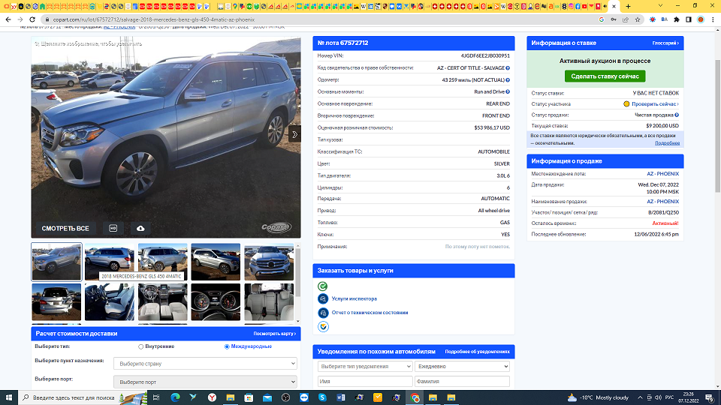Open Chrome extensions puzzle icon

point(677,19)
